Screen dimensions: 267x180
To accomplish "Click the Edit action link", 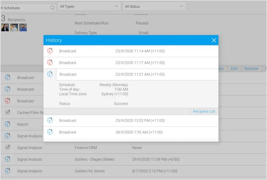I will [x=234, y=69].
